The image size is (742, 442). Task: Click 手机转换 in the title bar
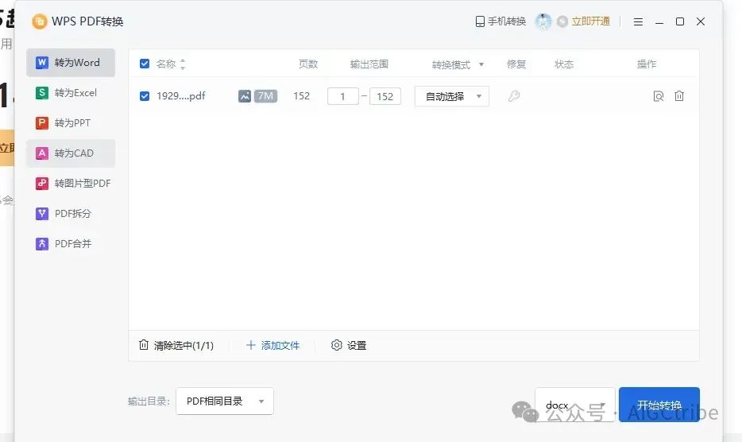click(x=500, y=21)
